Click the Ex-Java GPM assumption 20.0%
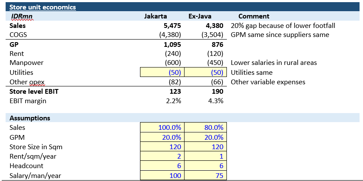The image size is (363, 181). click(205, 137)
